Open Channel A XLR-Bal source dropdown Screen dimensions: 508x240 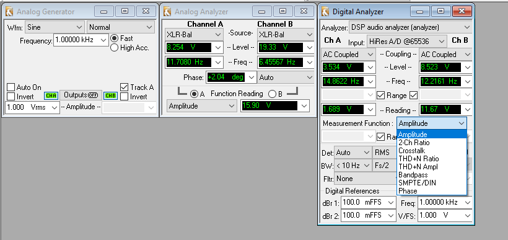pos(194,35)
